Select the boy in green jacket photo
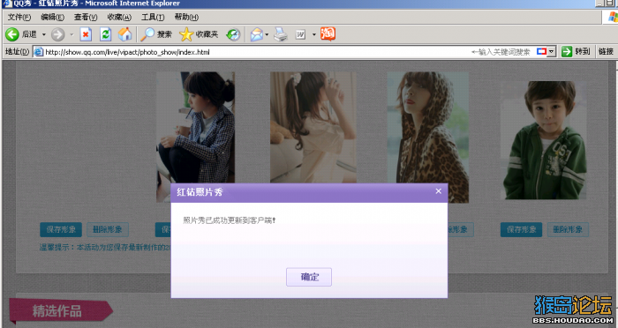This screenshot has width=618, height=328. pos(544,140)
